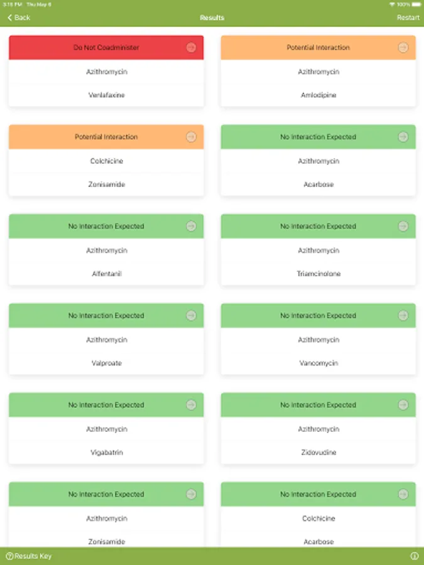
Task: Go back to previous screen
Action: pyautogui.click(x=19, y=18)
